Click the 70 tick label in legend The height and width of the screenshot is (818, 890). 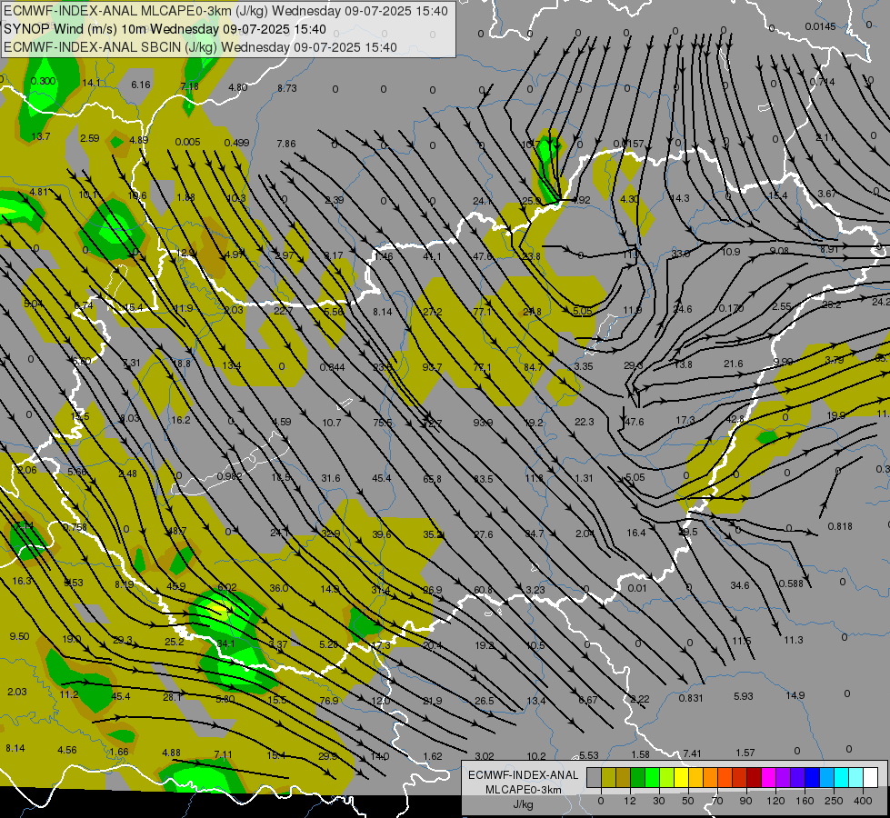point(717,801)
